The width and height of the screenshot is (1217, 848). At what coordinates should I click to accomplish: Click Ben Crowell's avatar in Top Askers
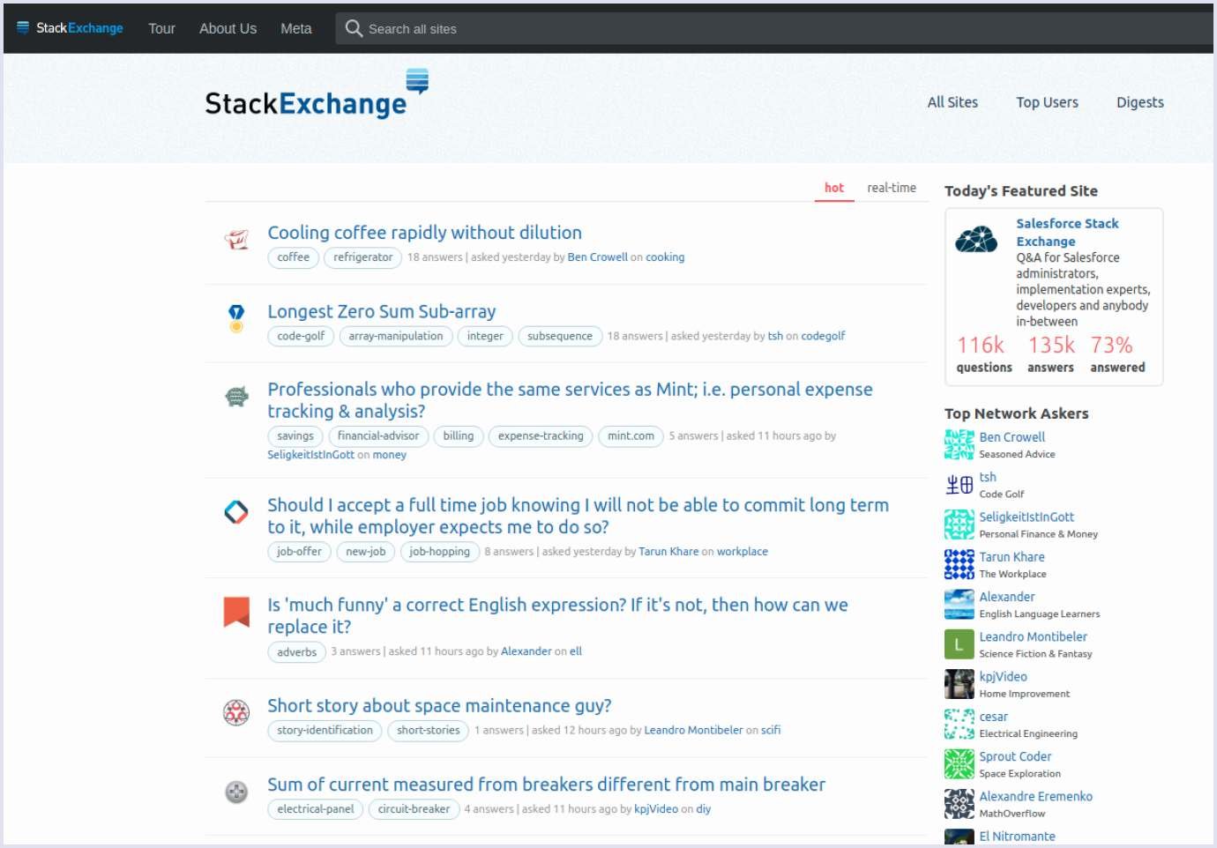coord(959,445)
